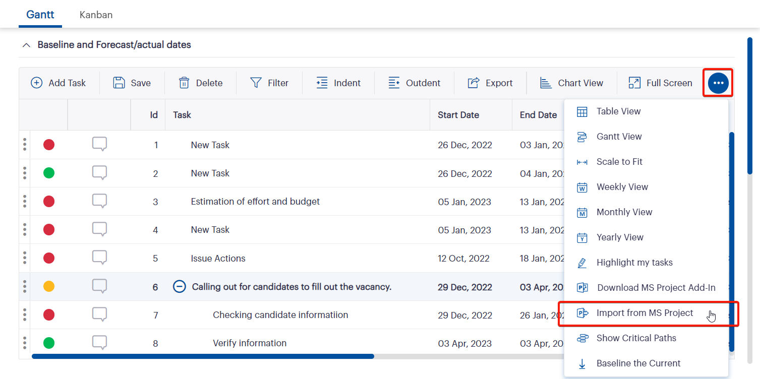Click the Delete trash icon
The height and width of the screenshot is (379, 760).
(184, 83)
